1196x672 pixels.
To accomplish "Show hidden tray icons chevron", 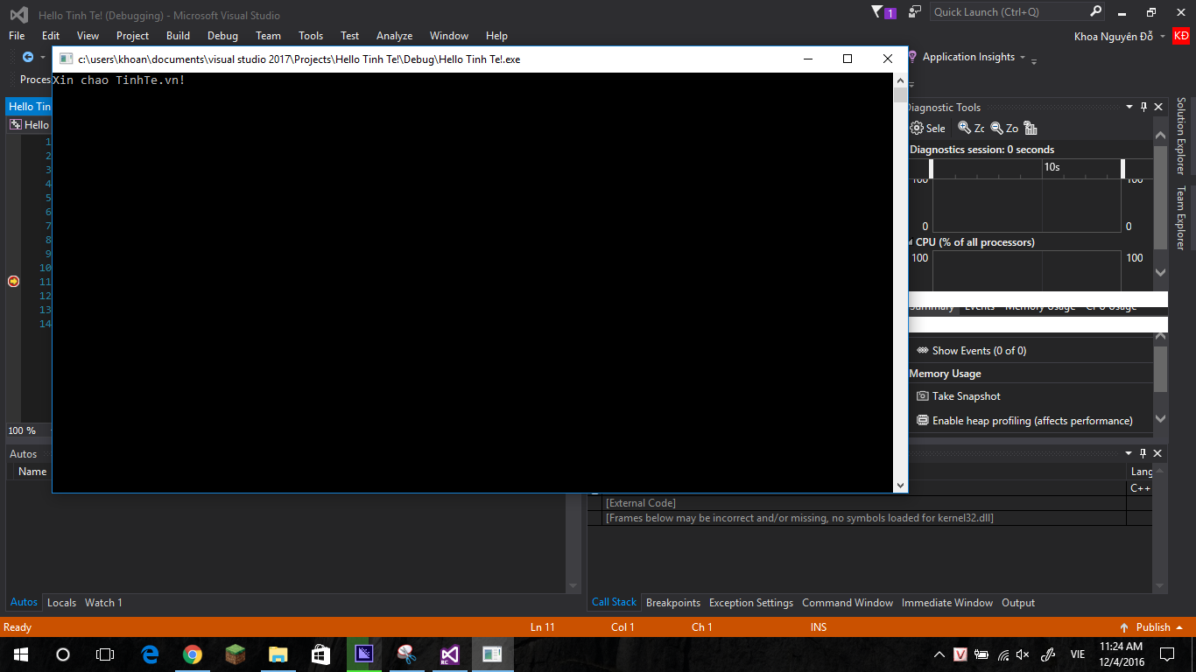I will pos(939,654).
